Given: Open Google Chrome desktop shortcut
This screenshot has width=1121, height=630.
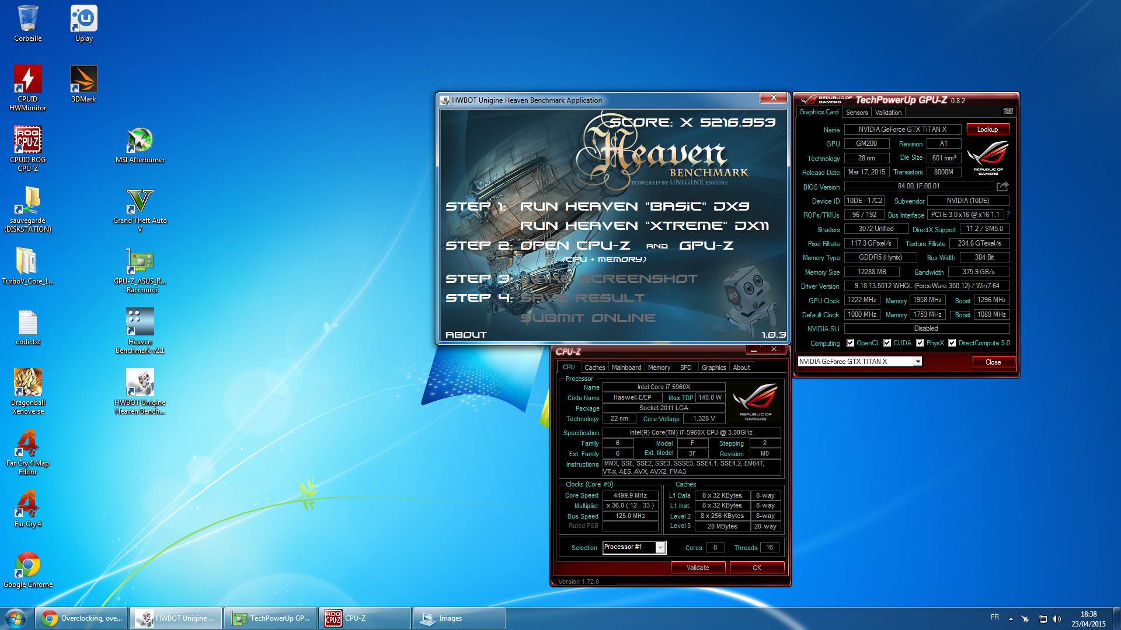Looking at the screenshot, I should click(27, 570).
